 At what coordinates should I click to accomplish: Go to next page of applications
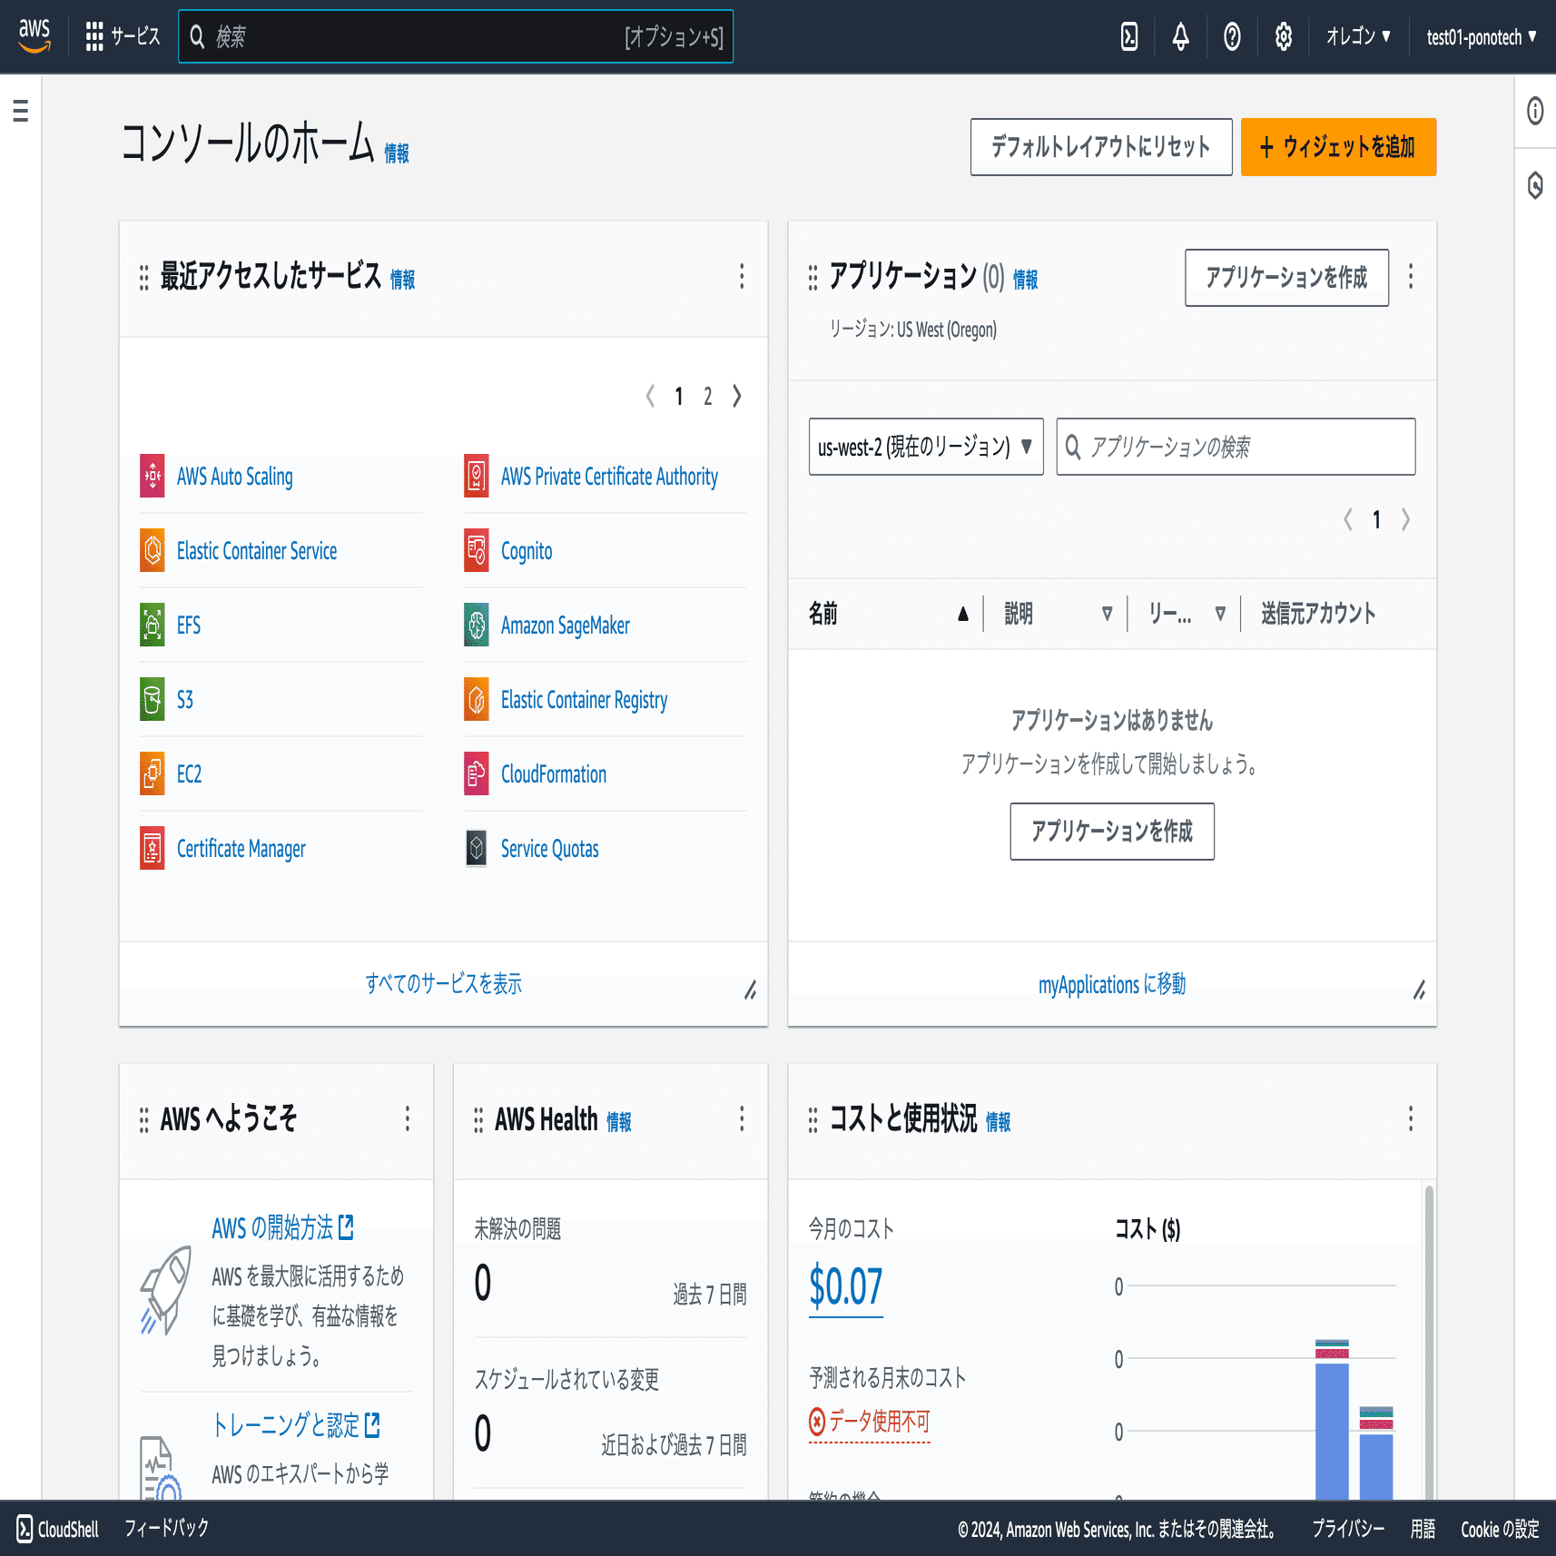1405,519
